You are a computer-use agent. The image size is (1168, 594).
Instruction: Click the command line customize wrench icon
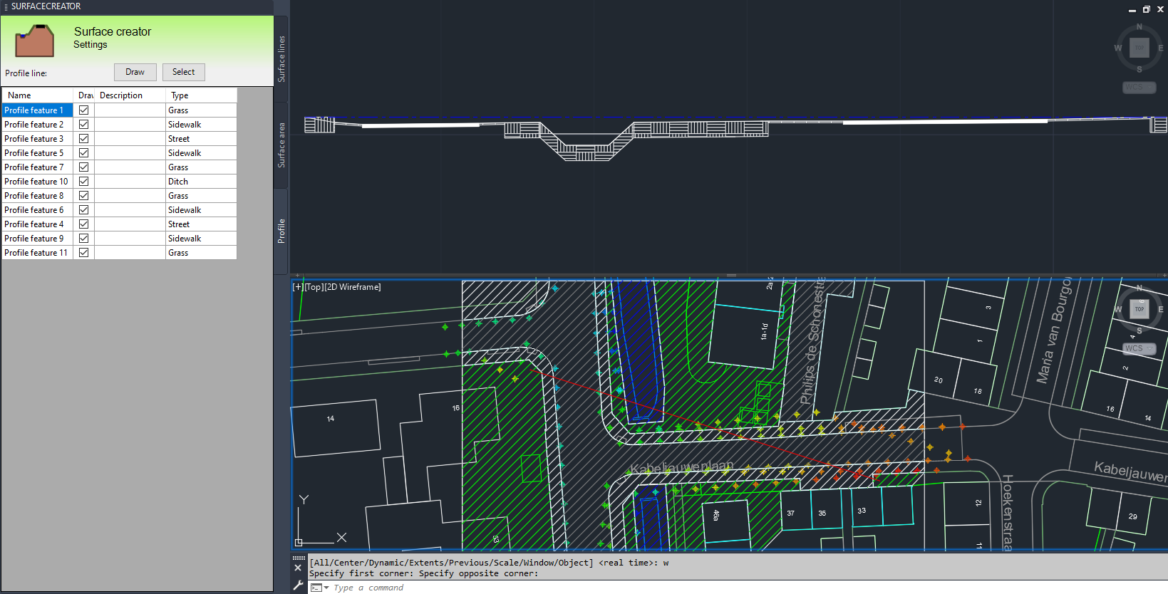tap(299, 585)
